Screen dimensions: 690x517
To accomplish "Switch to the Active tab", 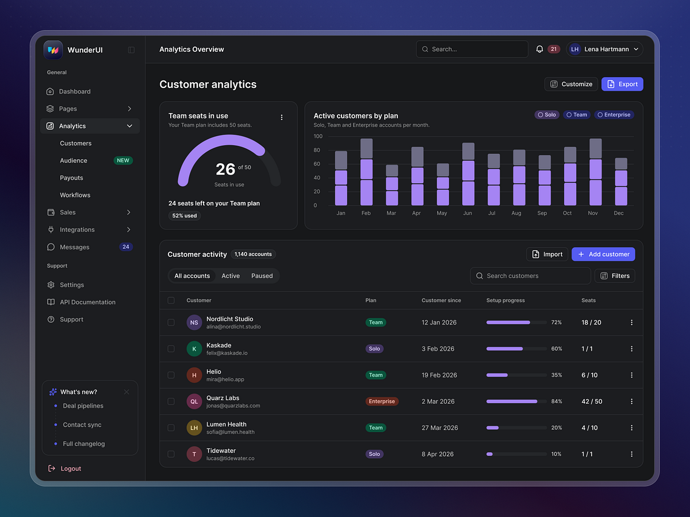I will (x=231, y=276).
